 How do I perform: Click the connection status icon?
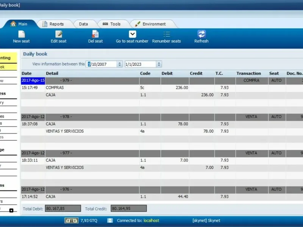[x=110, y=221]
